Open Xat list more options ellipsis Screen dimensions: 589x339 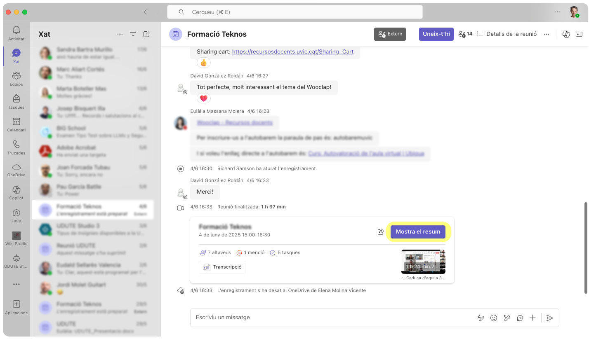coord(120,34)
